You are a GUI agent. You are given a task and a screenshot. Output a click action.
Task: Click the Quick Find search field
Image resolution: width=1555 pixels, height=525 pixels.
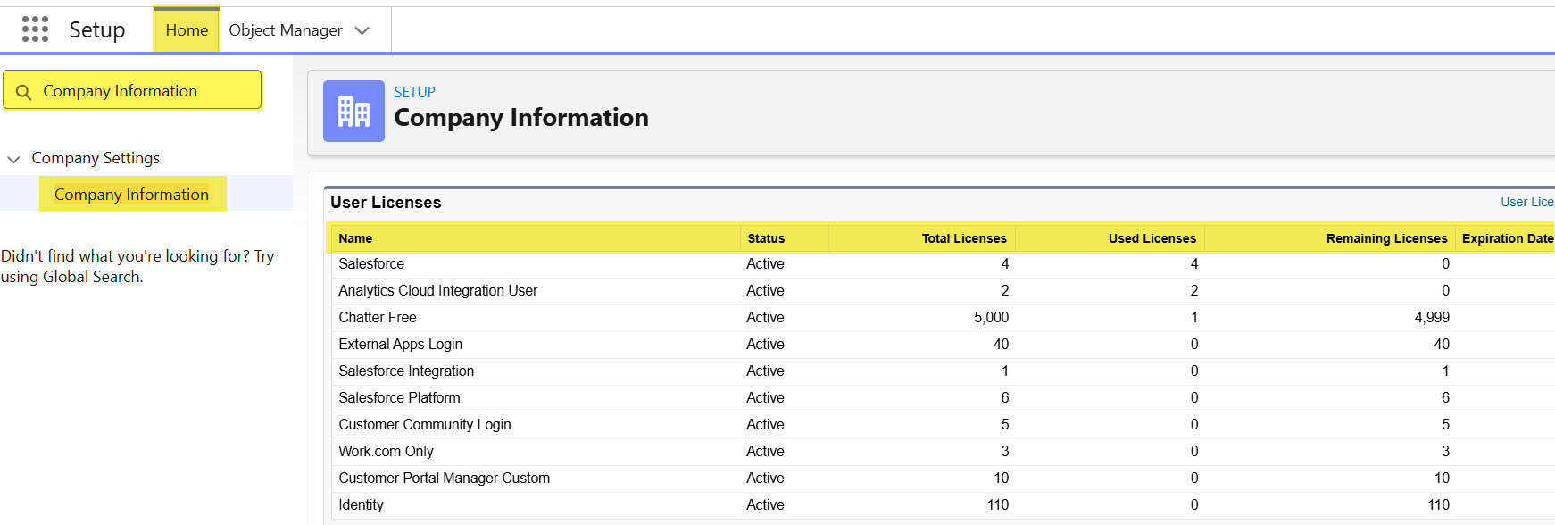click(132, 90)
